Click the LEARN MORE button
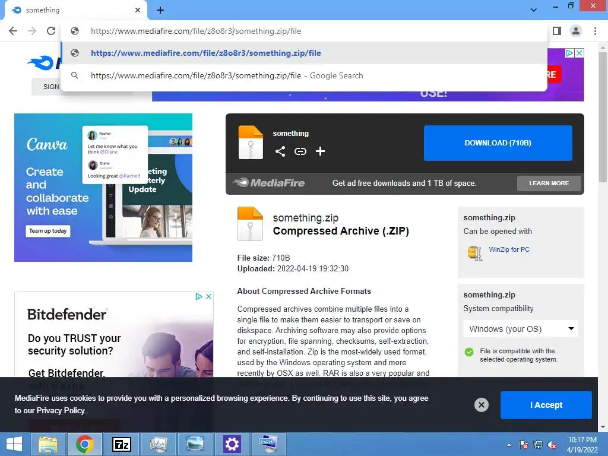This screenshot has width=608, height=456. pos(549,183)
